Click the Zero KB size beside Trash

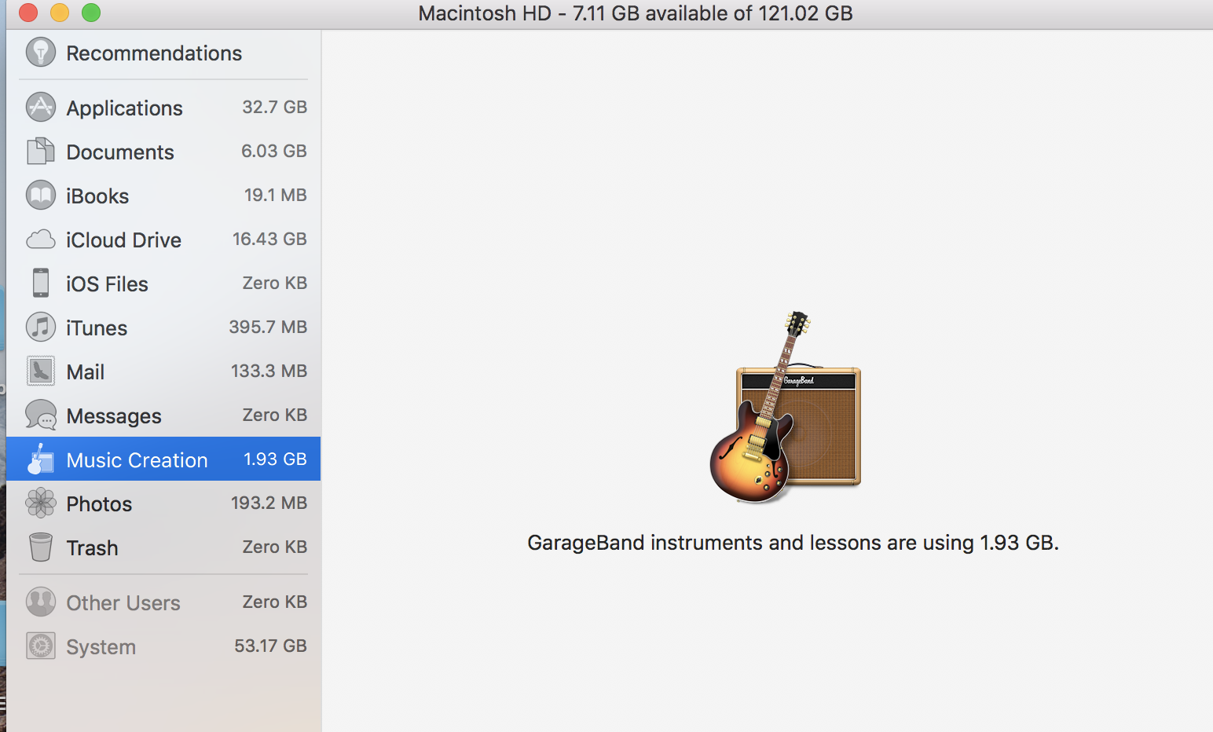[275, 547]
